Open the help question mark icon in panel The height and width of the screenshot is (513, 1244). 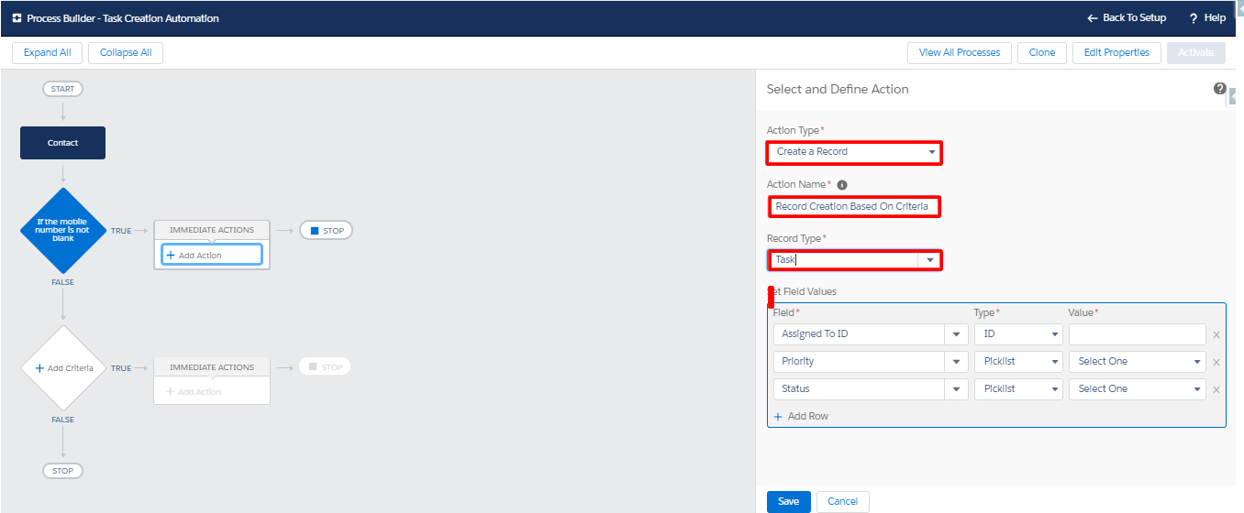1219,89
